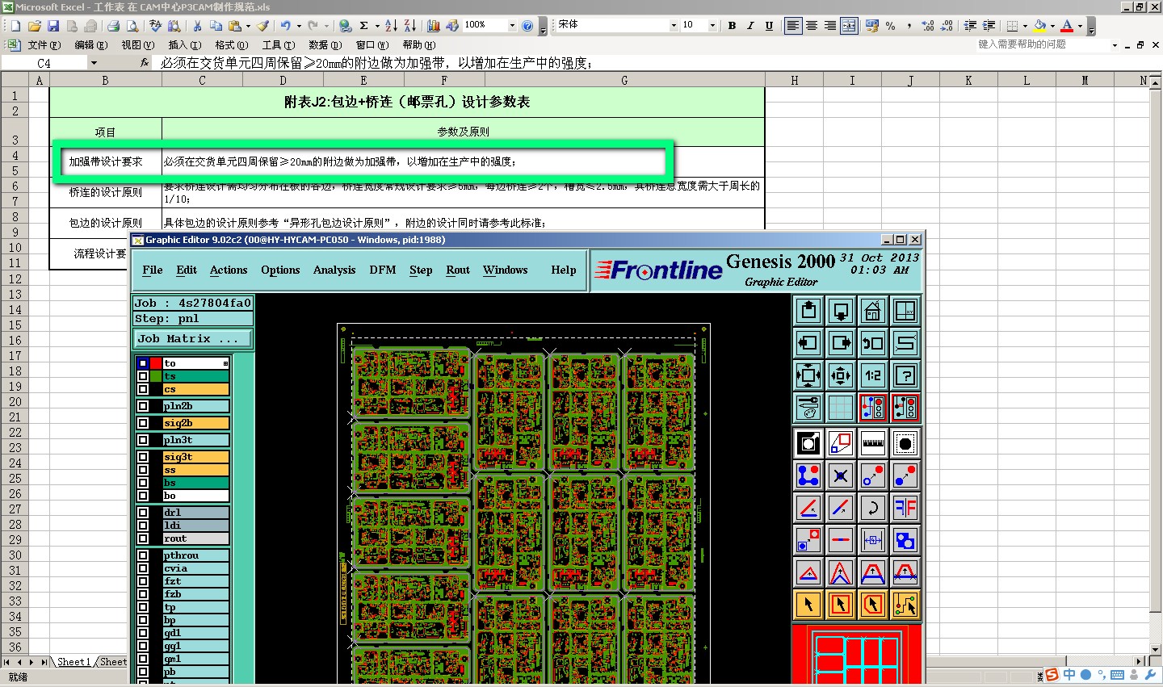Screen dimensions: 1163x687
Task: Click the Genesis pan down icon
Action: pos(841,311)
